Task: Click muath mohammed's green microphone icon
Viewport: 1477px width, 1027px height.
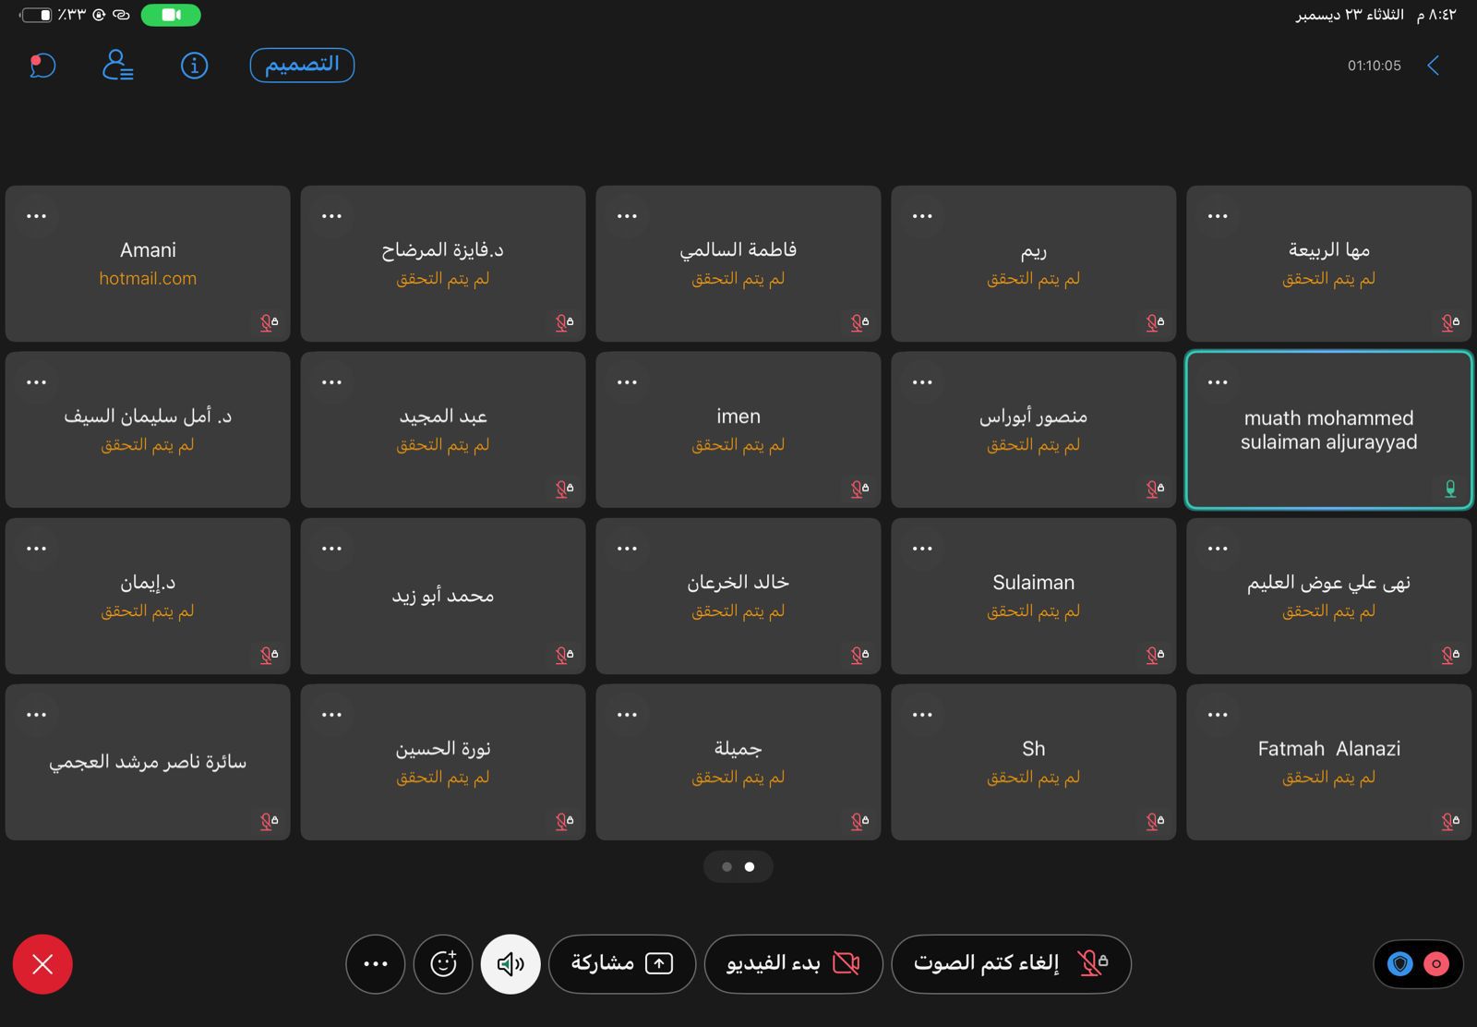Action: (1449, 489)
